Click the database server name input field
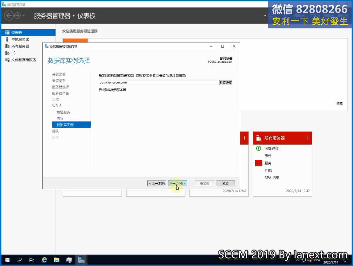Image resolution: width=353 pixels, height=266 pixels. (x=158, y=83)
